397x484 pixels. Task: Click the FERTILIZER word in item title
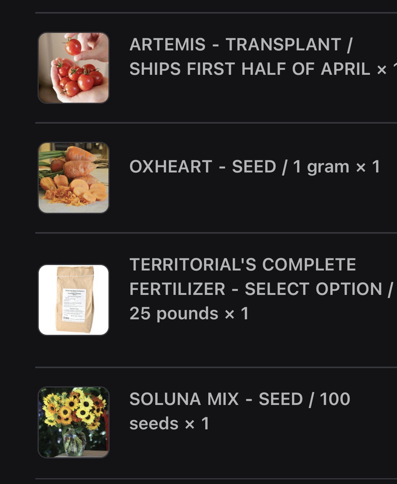[177, 289]
